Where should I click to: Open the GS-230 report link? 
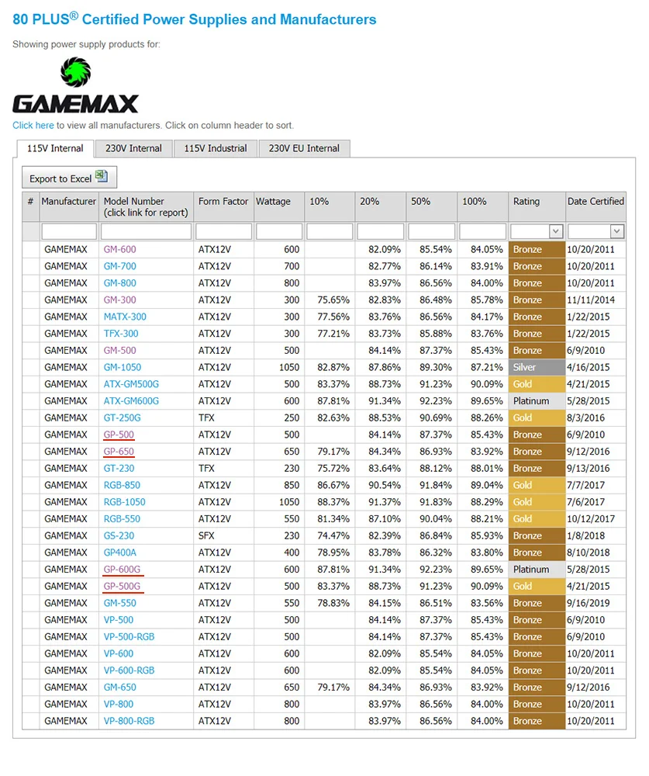119,535
